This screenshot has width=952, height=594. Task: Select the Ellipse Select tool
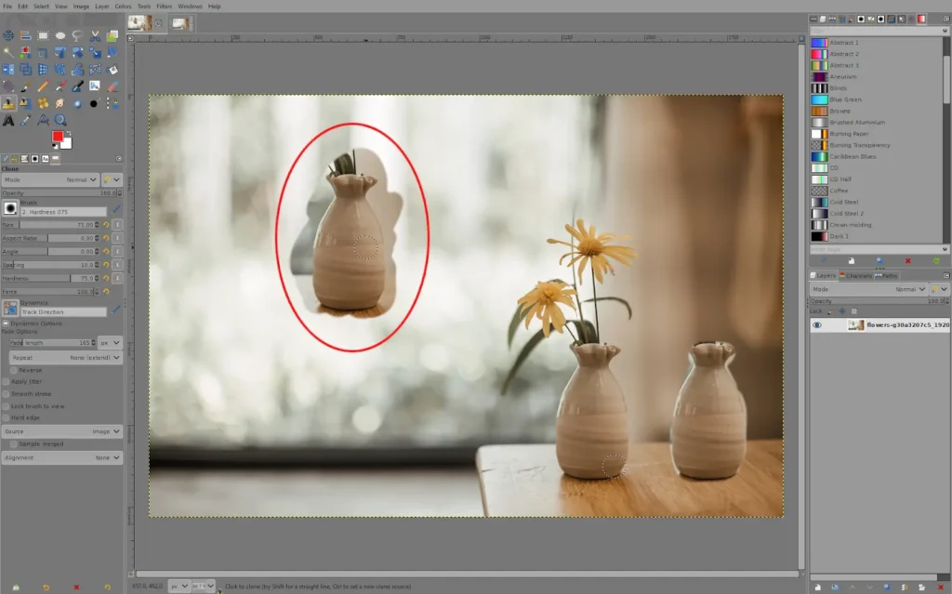click(x=60, y=36)
